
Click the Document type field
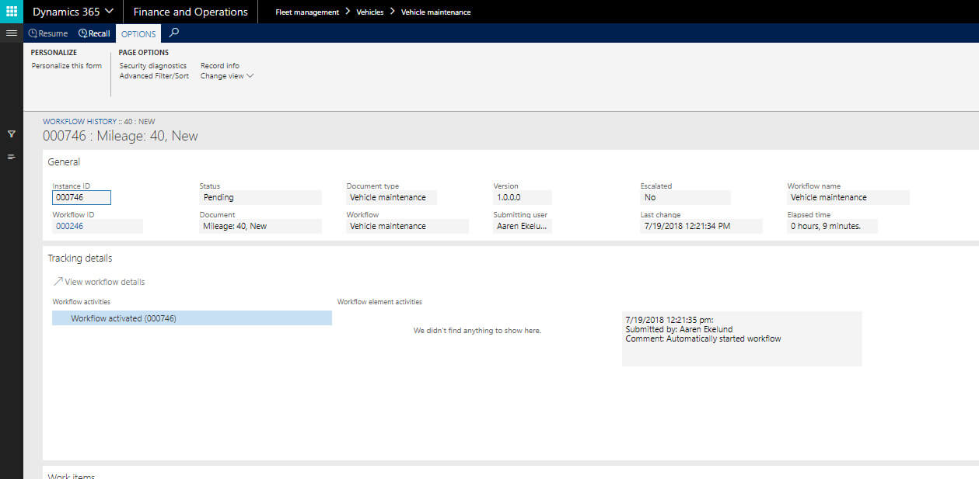tap(391, 197)
